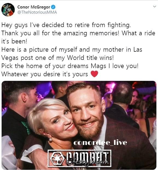Viewport: 158px width, 170px height.
Task: Click the 'Whatever you desire it's yours' text
Action: (45, 74)
